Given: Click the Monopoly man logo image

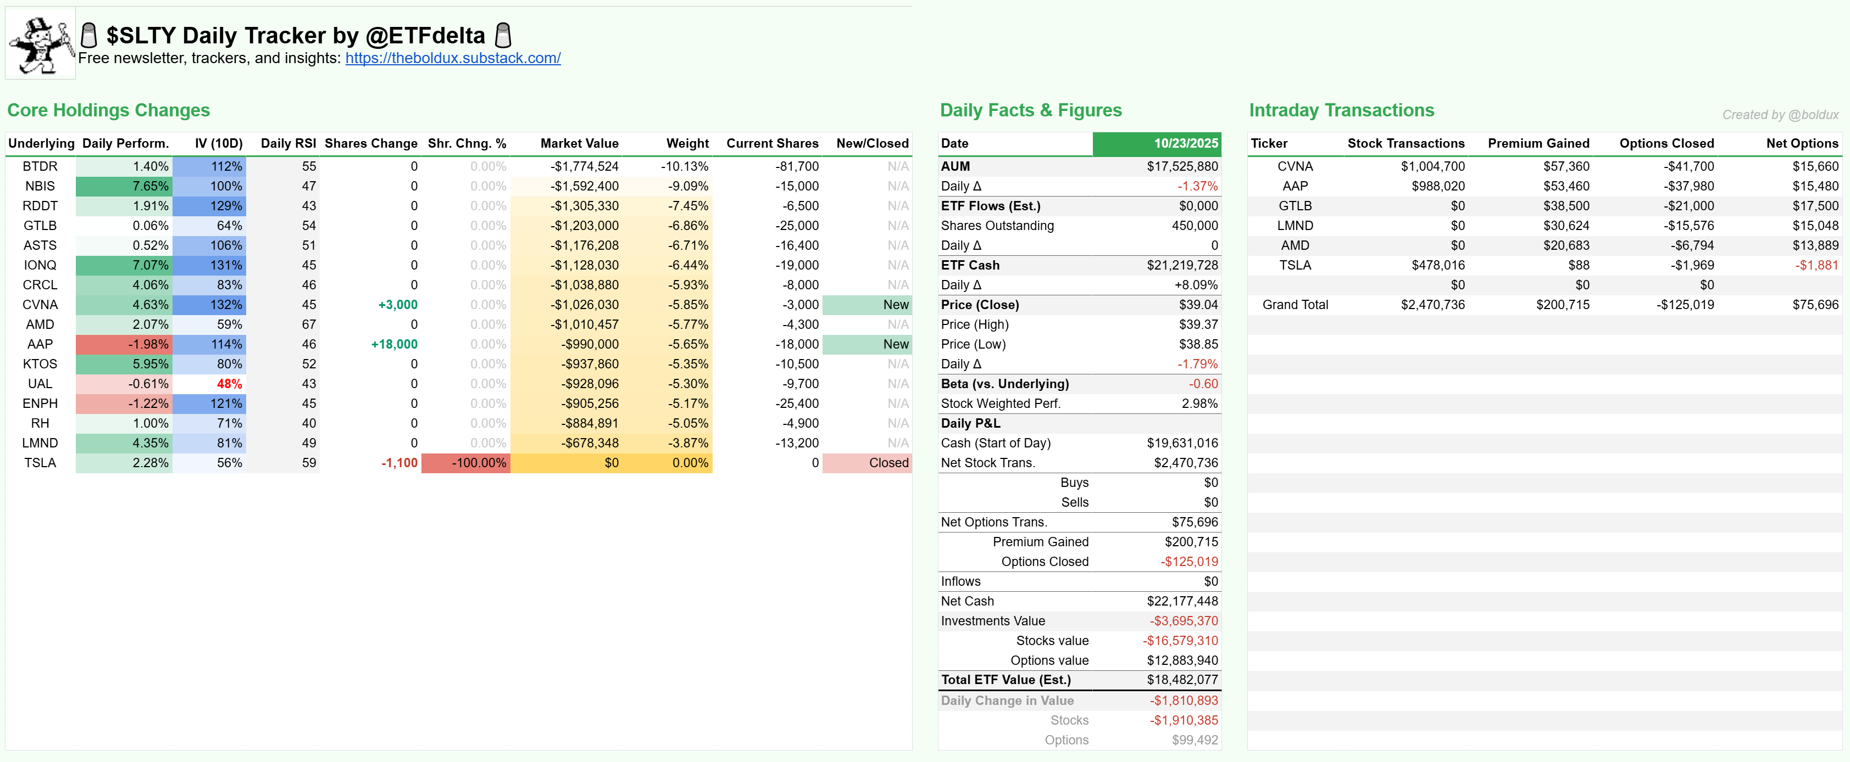Looking at the screenshot, I should point(40,43).
